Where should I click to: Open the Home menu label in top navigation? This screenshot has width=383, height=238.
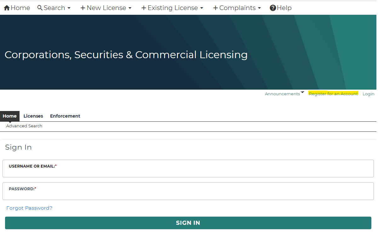[20, 8]
